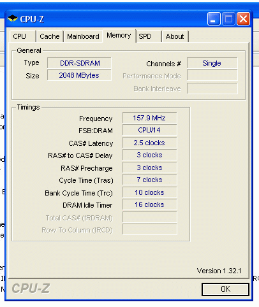259x307 pixels.
Task: Click the Bank Cycle Time (Trc) label
Action: pos(78,193)
